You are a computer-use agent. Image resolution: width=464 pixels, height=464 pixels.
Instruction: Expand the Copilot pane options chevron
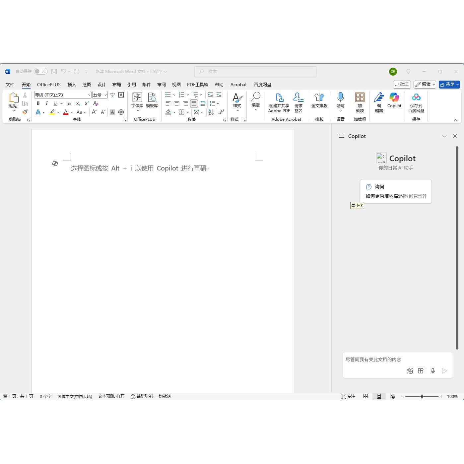tap(444, 136)
